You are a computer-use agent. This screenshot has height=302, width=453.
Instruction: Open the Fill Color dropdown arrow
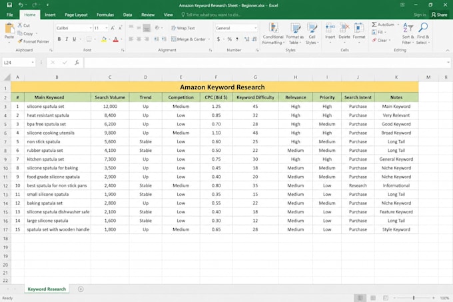tap(109, 39)
